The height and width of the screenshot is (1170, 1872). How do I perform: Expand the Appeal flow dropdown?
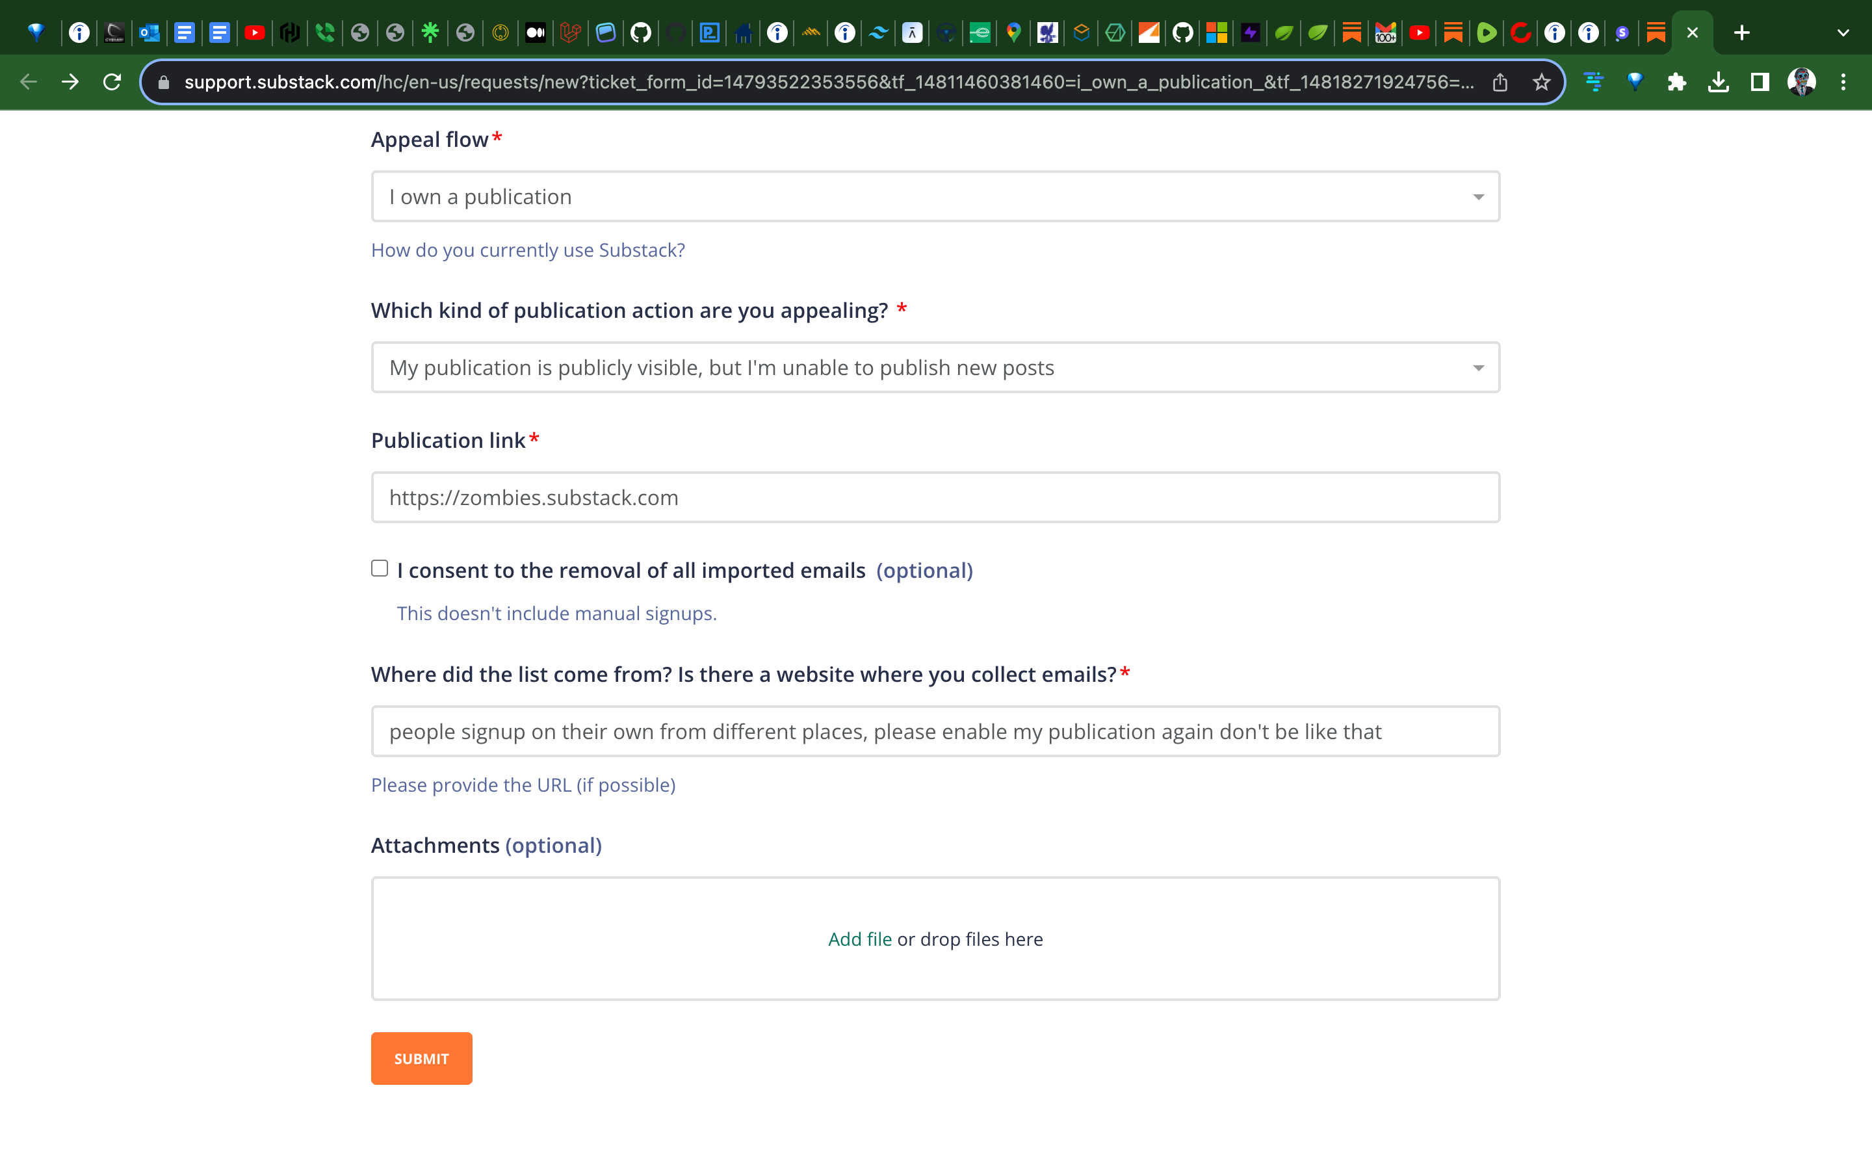pos(935,196)
